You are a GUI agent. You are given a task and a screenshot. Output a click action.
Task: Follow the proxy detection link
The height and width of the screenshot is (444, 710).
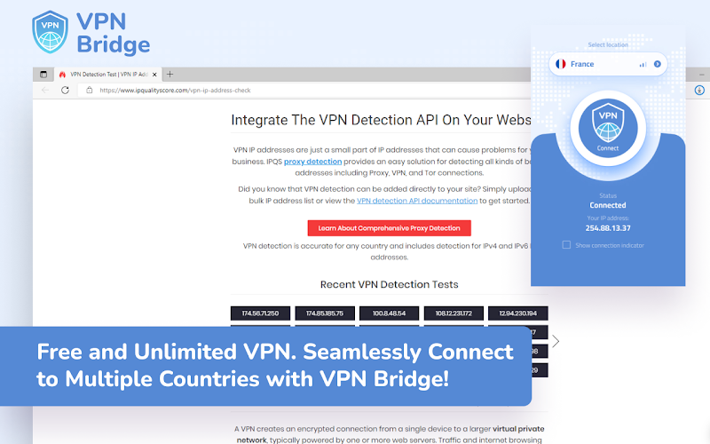(x=313, y=162)
